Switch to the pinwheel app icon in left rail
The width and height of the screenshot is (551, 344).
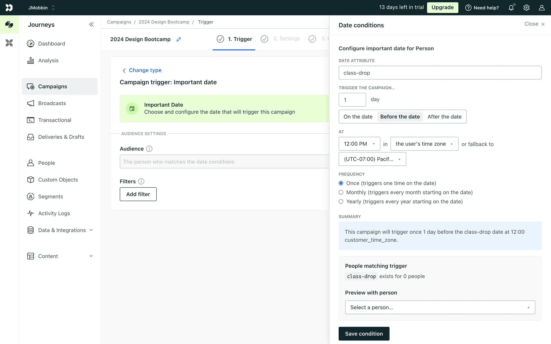point(9,43)
